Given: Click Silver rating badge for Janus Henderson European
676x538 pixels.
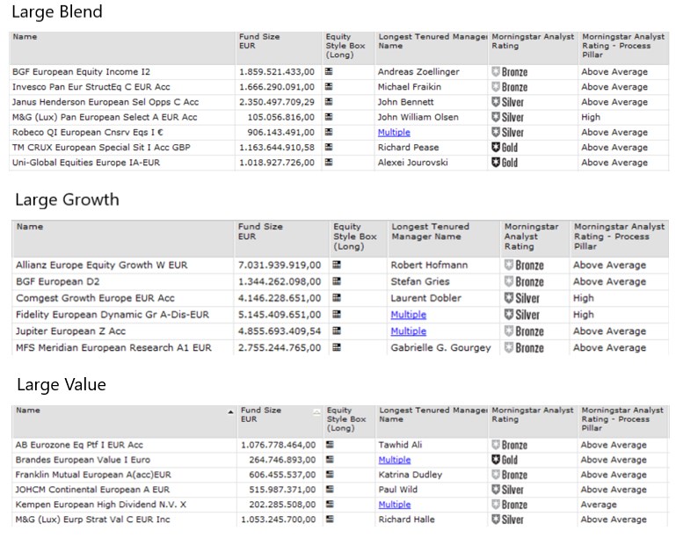Looking at the screenshot, I should [x=507, y=102].
